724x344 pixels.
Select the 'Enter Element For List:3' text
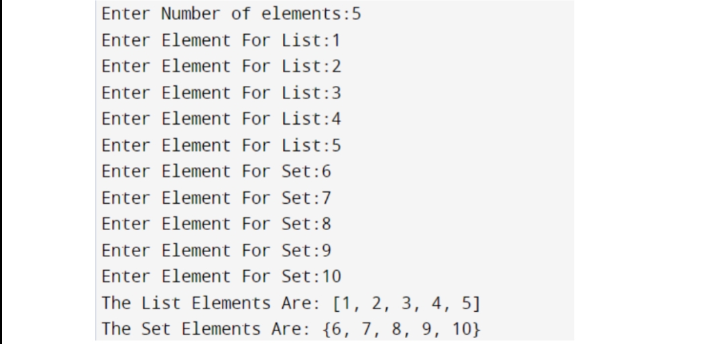[x=221, y=93]
